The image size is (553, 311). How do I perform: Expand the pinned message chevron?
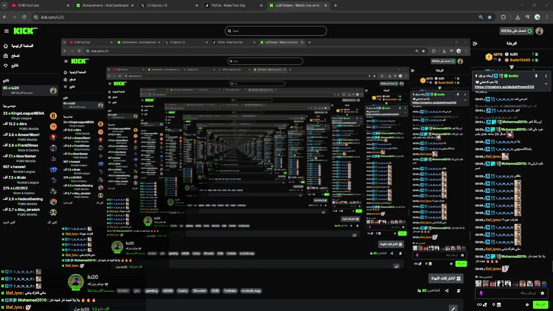[x=546, y=84]
